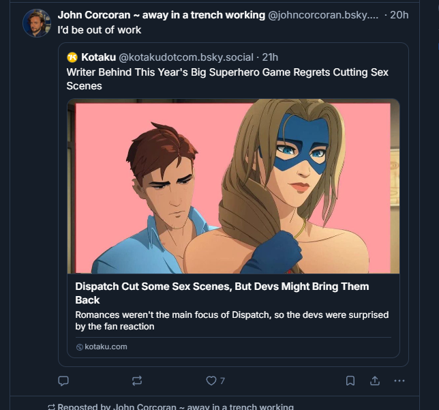
Task: Like the post with the heart icon
Action: coord(211,381)
